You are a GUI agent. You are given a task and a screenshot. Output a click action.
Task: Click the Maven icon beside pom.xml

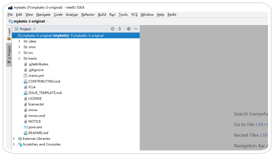[x=26, y=127]
